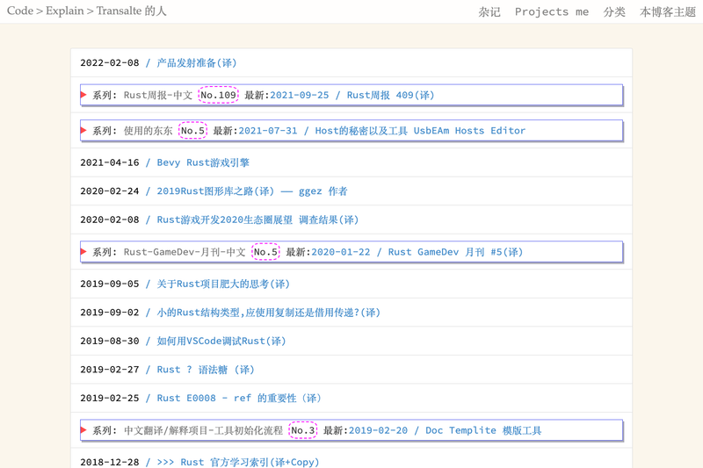Click the site title Code > Explain > Transalte 的人
This screenshot has width=703, height=468.
tap(86, 11)
